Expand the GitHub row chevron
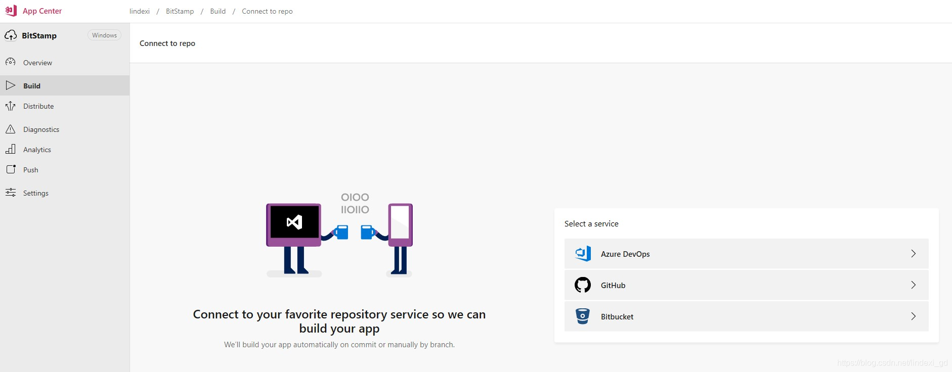This screenshot has height=372, width=952. [x=914, y=285]
